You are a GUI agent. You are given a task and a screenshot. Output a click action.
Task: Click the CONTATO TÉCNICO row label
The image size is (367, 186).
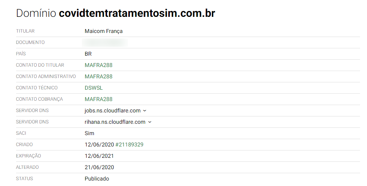pyautogui.click(x=37, y=88)
